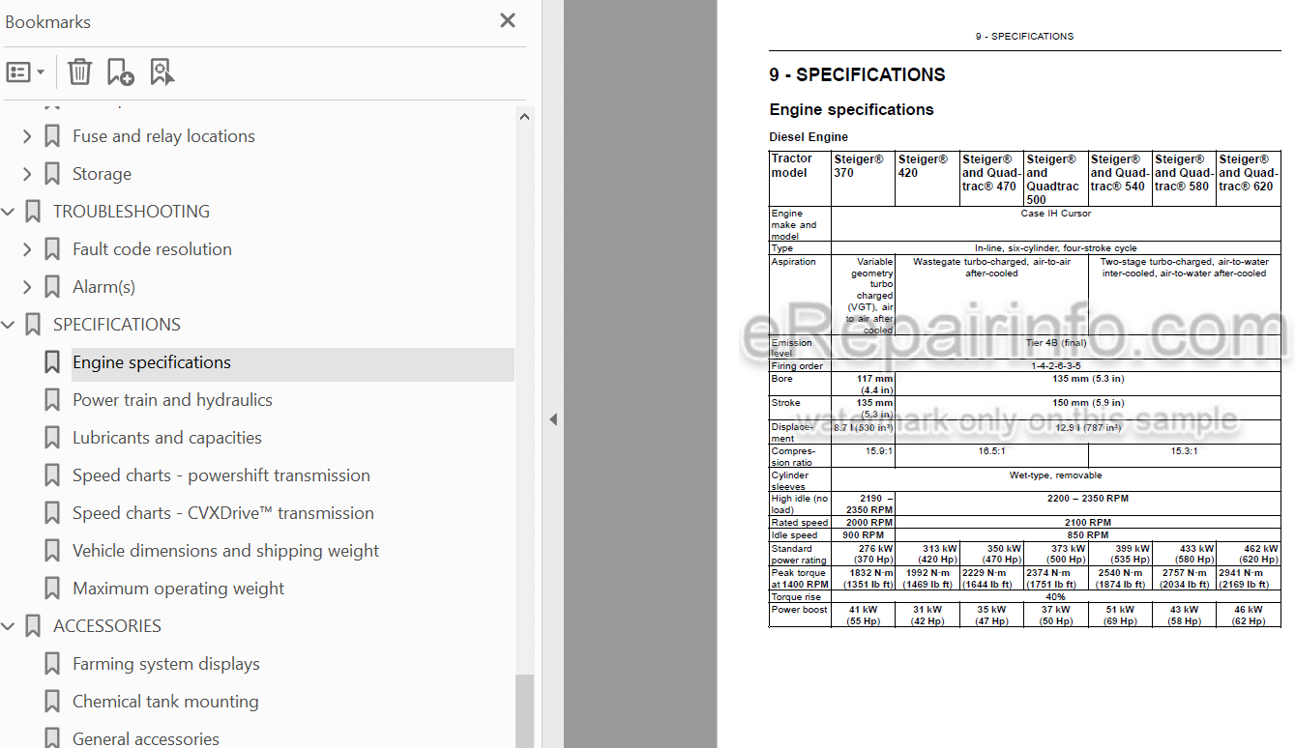Click the 'Tractor model' table header cell
The image size is (1295, 748).
(800, 179)
